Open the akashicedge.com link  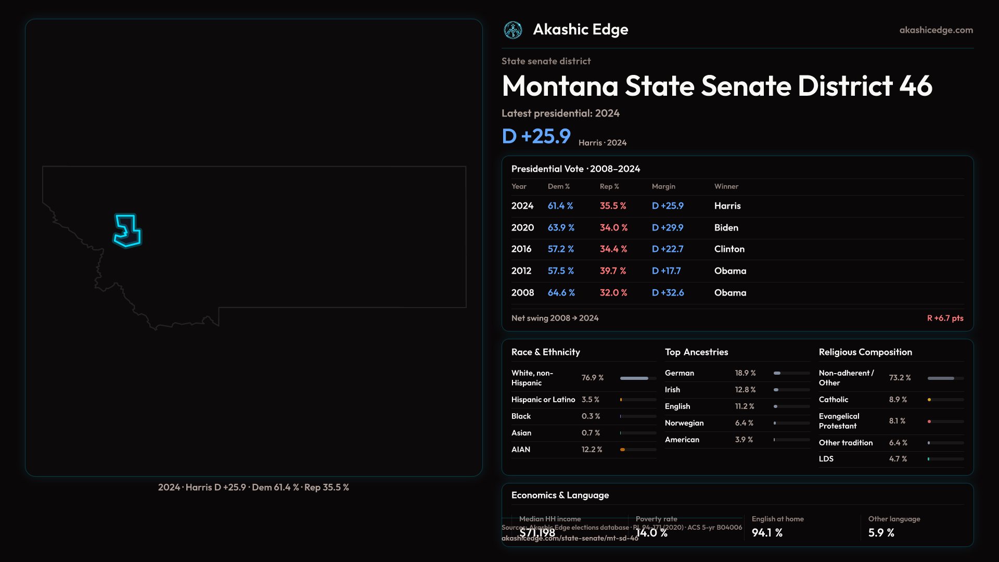coord(936,30)
